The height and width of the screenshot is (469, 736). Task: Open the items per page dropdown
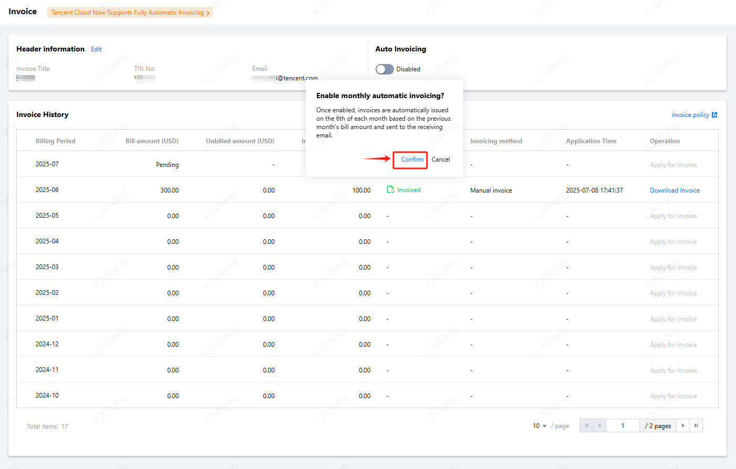[x=540, y=426]
